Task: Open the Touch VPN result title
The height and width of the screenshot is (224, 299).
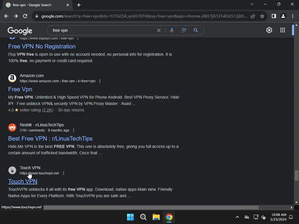Action: coord(23,181)
